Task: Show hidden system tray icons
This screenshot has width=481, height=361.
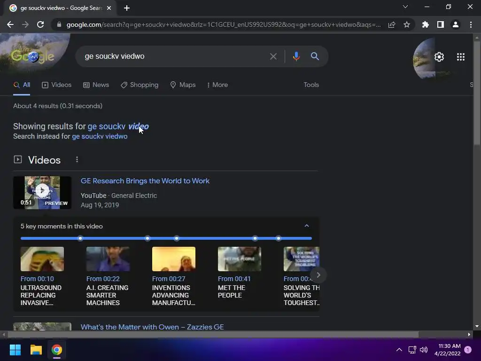Action: pyautogui.click(x=399, y=350)
